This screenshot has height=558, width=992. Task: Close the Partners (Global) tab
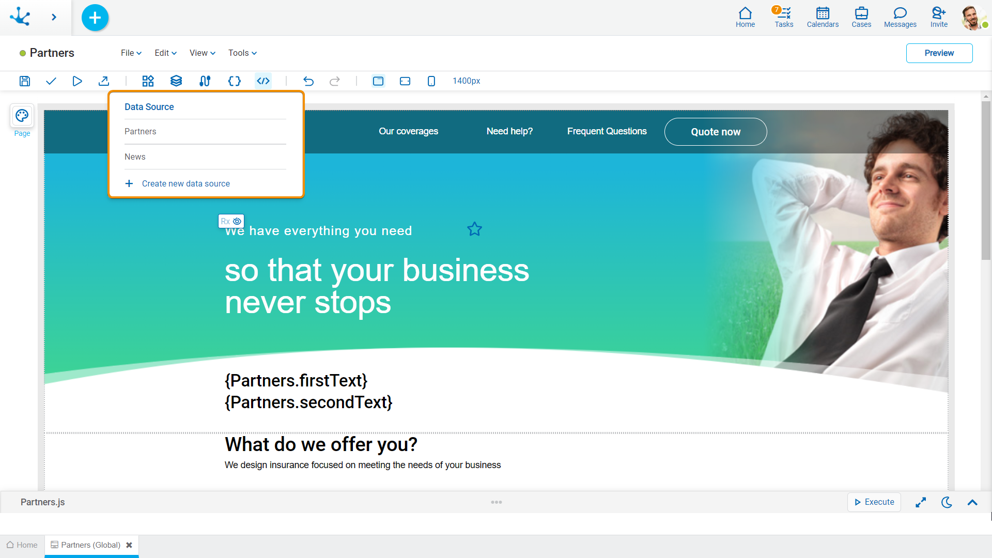pos(129,545)
